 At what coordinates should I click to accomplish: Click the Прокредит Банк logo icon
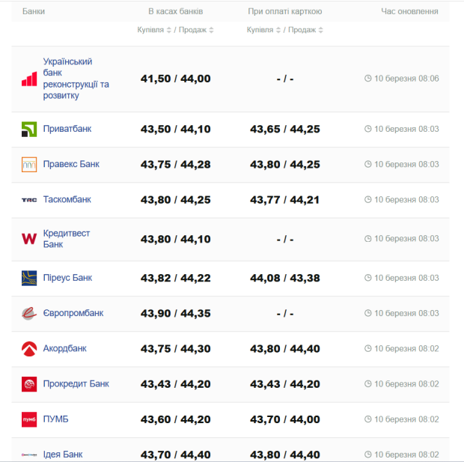[x=29, y=384]
